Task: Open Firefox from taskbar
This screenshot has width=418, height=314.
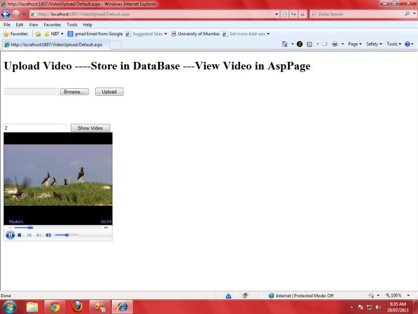Action: [77, 307]
